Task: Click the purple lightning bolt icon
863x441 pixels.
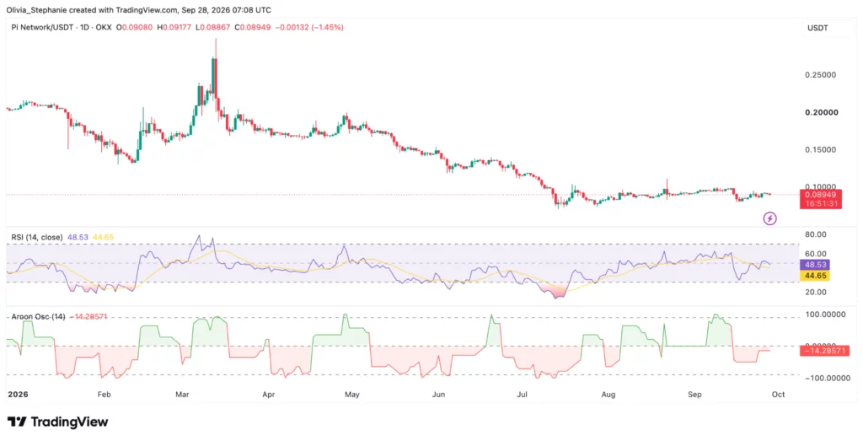Action: pos(770,218)
